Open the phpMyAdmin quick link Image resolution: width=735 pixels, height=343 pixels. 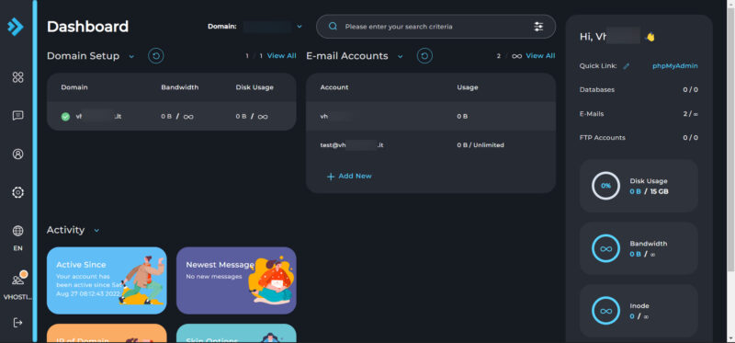coord(675,66)
